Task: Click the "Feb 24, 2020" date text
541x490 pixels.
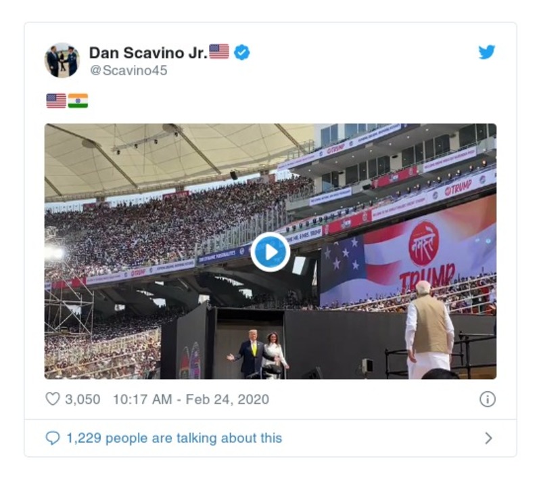Action: pyautogui.click(x=229, y=399)
